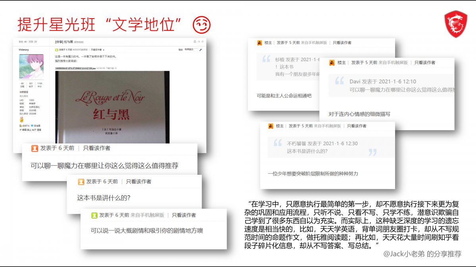Click yellow user icon above 这本书是讲什么的? comment

(81, 182)
